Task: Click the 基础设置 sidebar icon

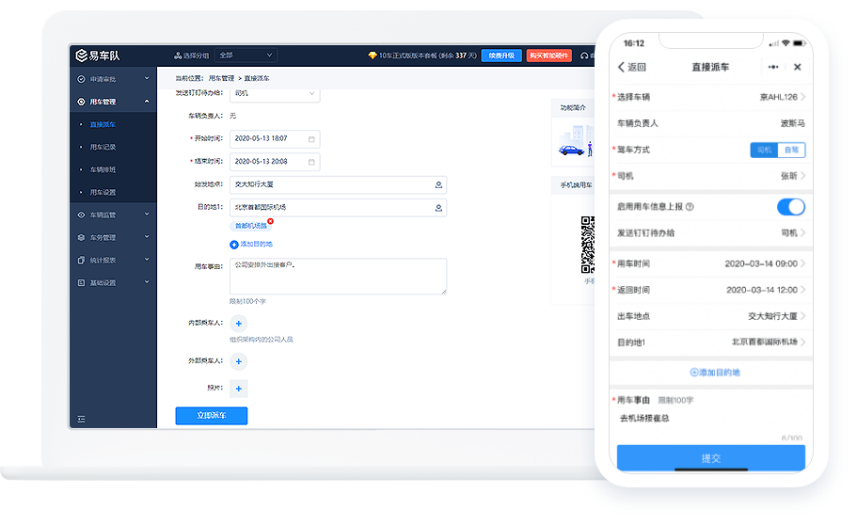Action: click(81, 283)
